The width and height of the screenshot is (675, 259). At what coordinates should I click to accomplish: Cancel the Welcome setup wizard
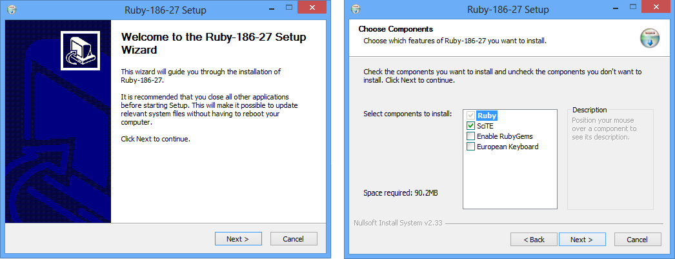click(294, 239)
